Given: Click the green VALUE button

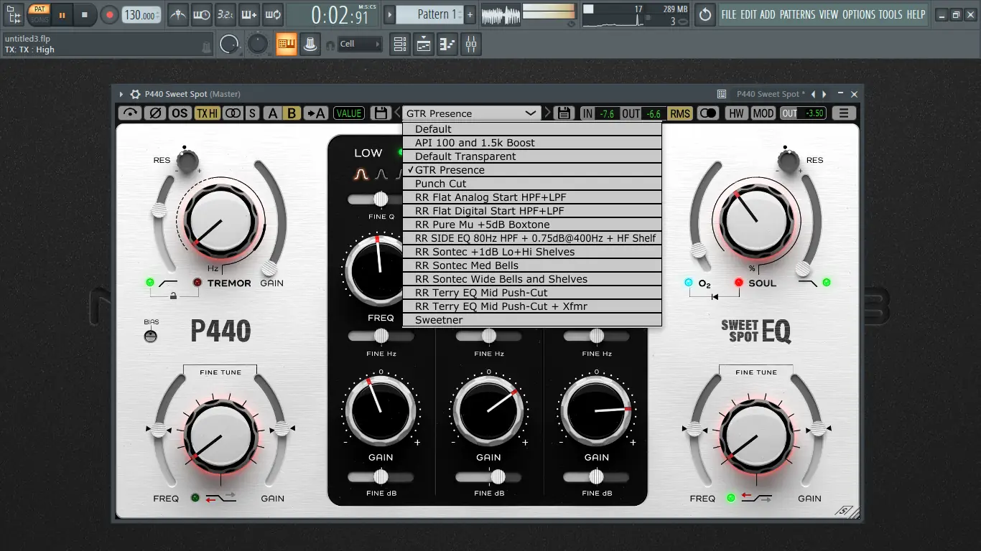Looking at the screenshot, I should point(349,113).
